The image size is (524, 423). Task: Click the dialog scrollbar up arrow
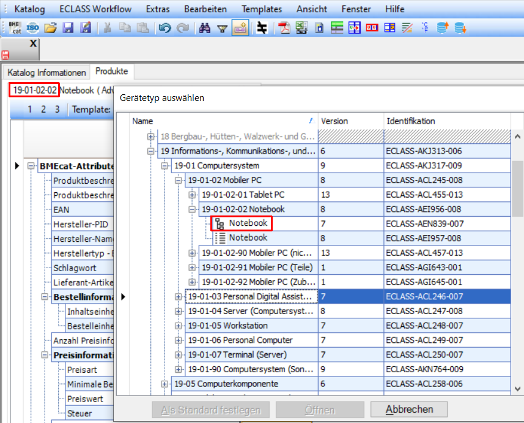pos(518,137)
